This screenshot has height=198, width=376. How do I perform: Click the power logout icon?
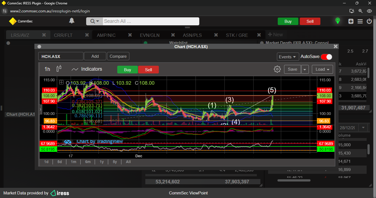point(369,21)
